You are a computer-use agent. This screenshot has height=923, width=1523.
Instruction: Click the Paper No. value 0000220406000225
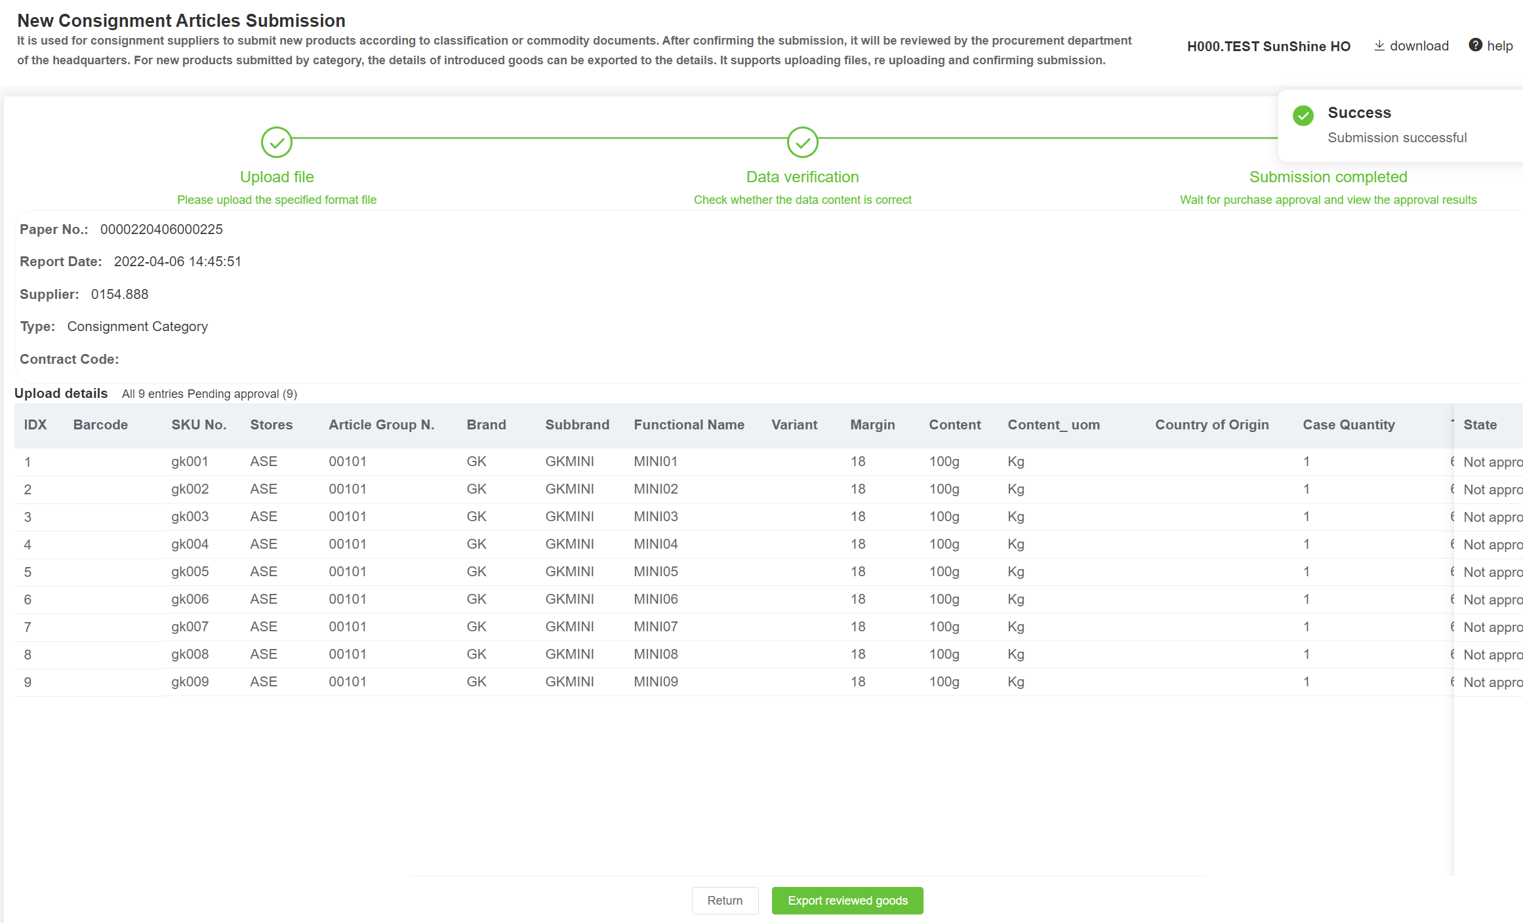(x=161, y=229)
